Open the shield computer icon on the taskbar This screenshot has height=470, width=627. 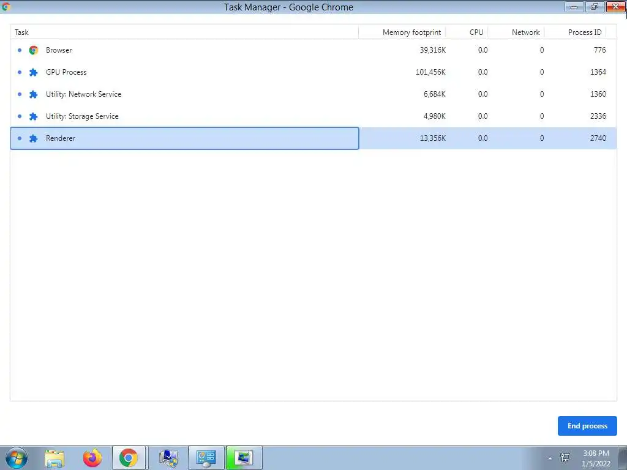[168, 458]
